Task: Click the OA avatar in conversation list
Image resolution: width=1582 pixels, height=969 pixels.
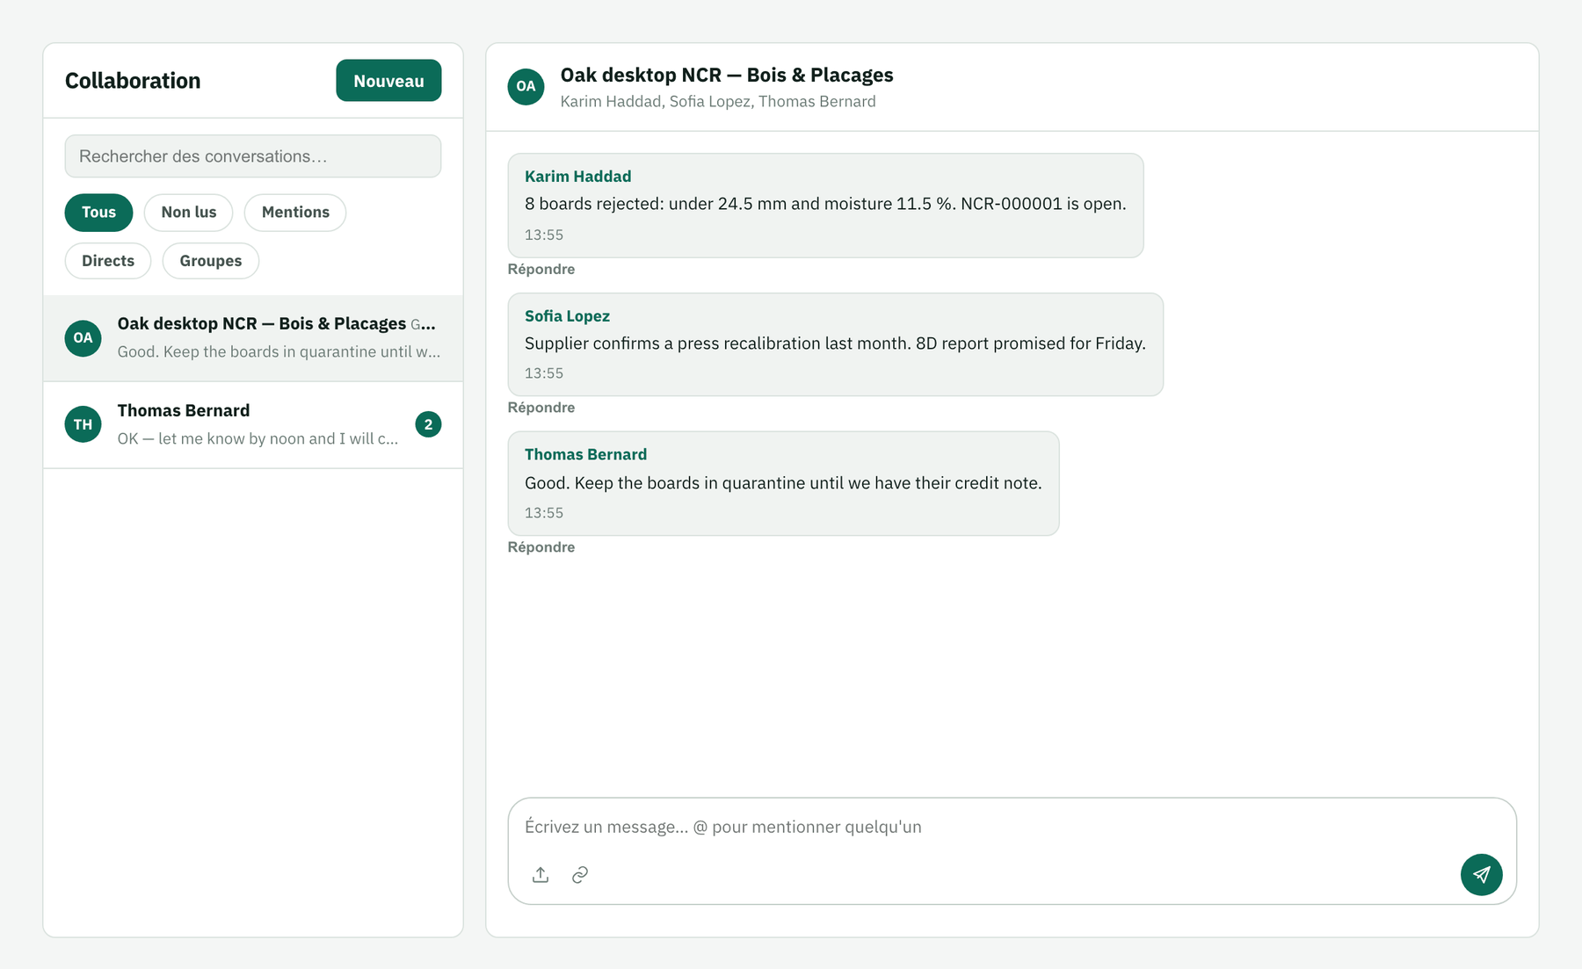Action: point(83,338)
